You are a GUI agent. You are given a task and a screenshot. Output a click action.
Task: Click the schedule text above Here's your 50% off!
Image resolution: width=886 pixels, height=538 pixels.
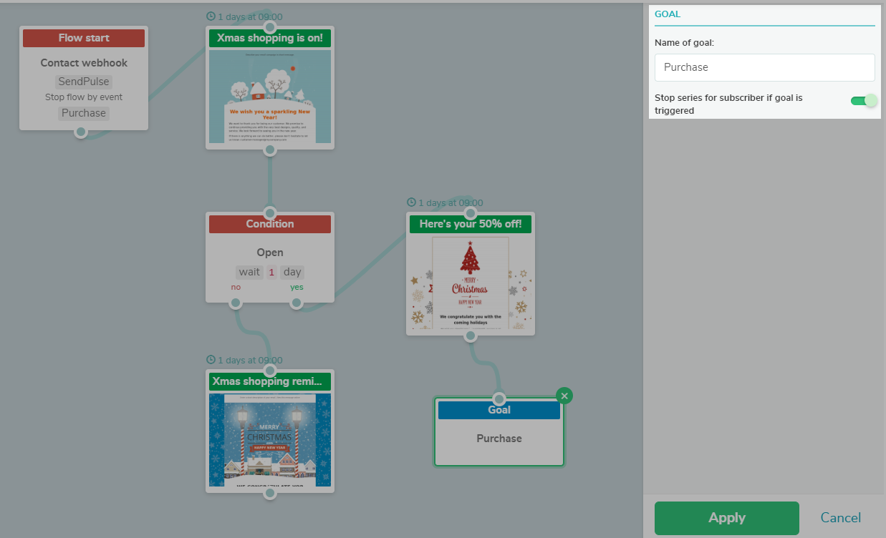[451, 202]
